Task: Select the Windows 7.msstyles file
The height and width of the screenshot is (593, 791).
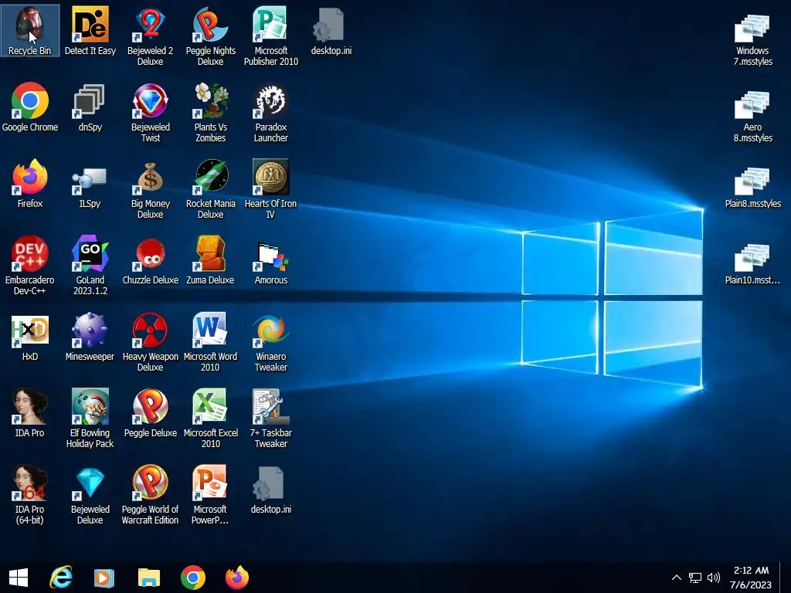Action: click(x=752, y=39)
